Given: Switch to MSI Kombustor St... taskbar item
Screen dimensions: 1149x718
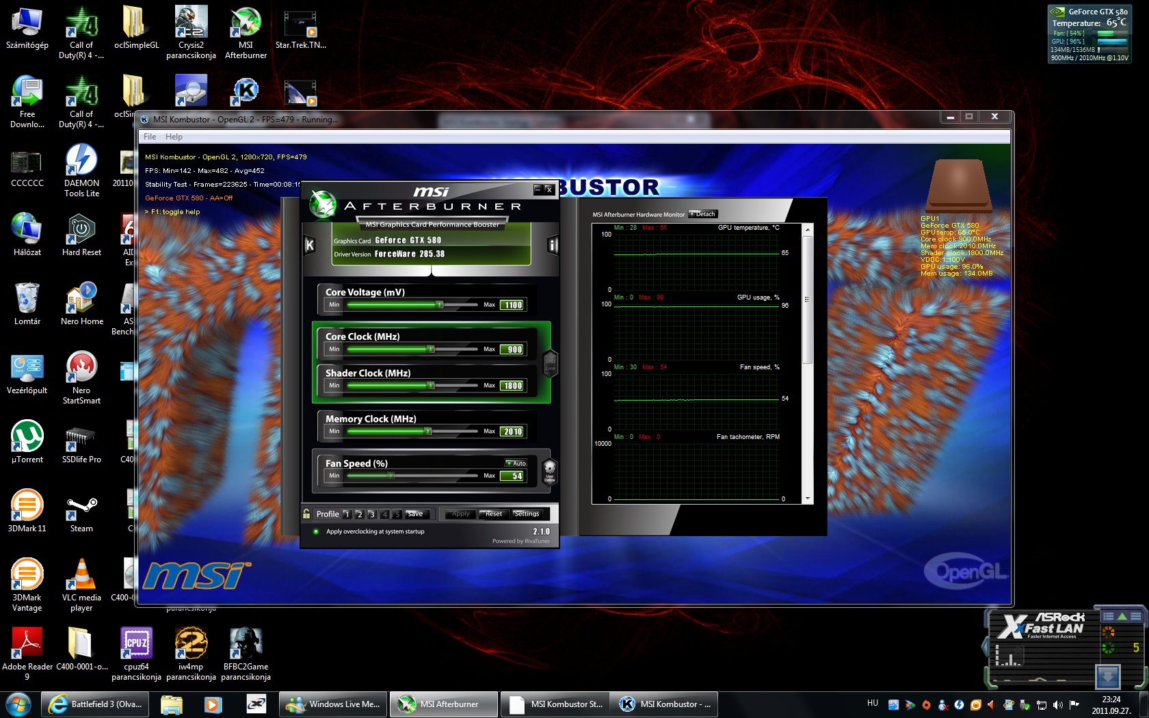Looking at the screenshot, I should (555, 704).
